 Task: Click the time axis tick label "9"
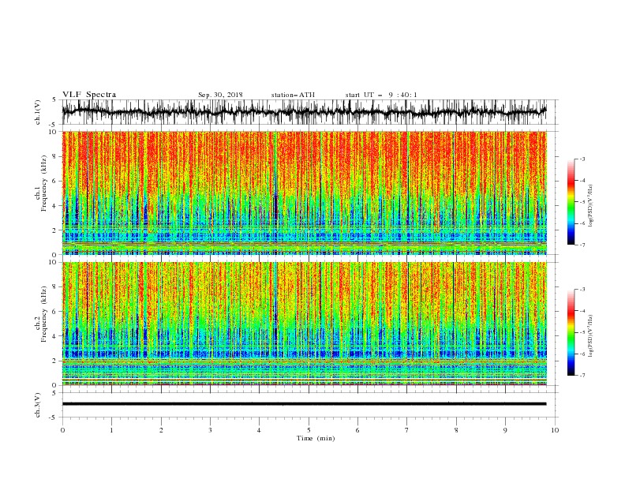(505, 430)
